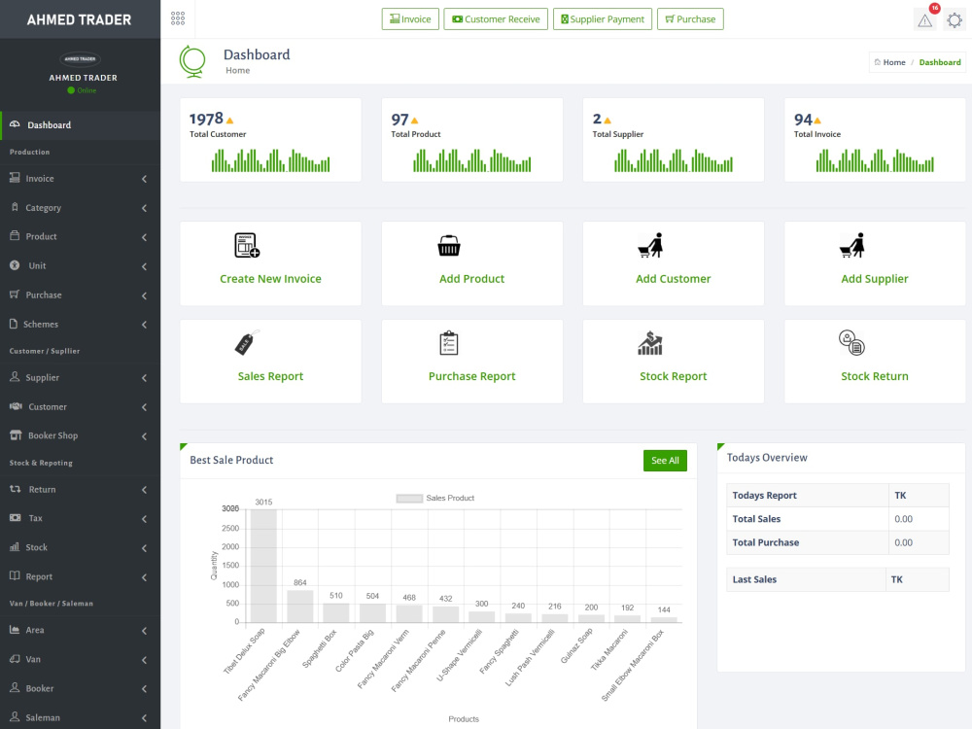Click the Van truck sidebar icon
This screenshot has height=729, width=972.
pyautogui.click(x=15, y=658)
